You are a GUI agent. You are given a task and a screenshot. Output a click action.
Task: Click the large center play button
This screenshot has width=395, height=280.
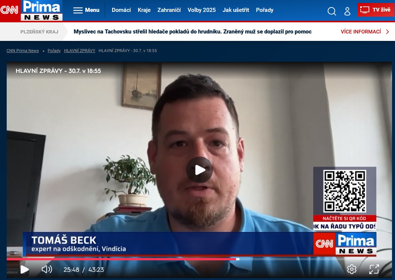[x=200, y=170]
